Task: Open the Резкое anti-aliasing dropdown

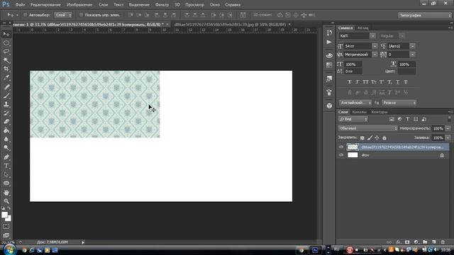Action: 399,103
